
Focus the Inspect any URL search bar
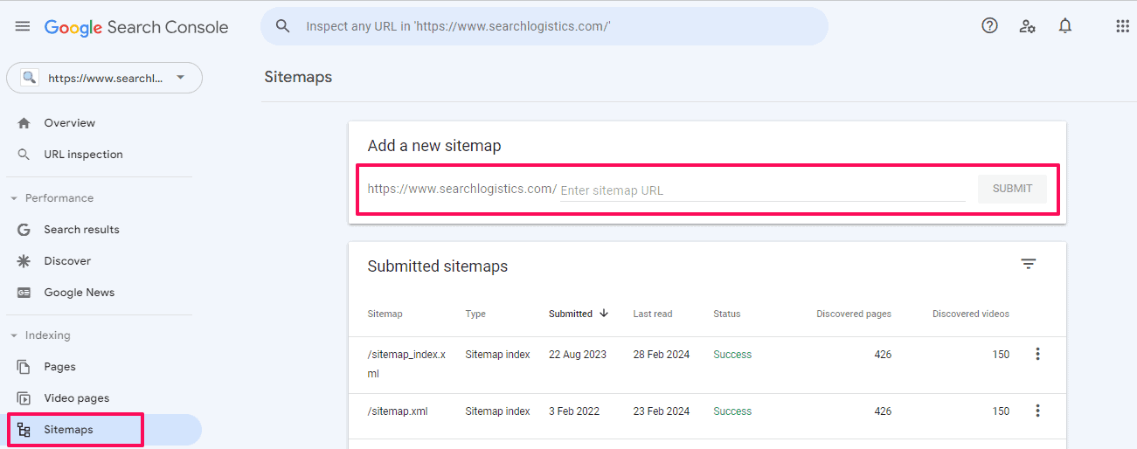tap(544, 26)
